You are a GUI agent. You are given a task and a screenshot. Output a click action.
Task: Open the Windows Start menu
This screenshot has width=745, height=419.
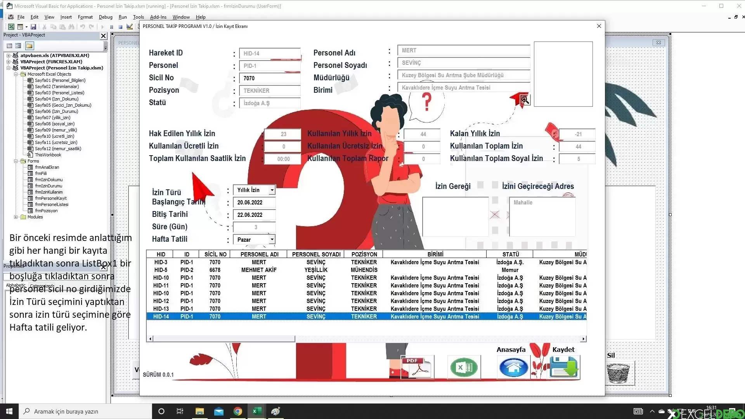(x=9, y=411)
